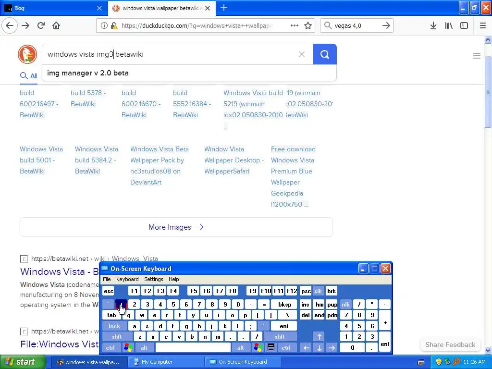Close the Blog tab
This screenshot has width=492, height=369.
99,8
